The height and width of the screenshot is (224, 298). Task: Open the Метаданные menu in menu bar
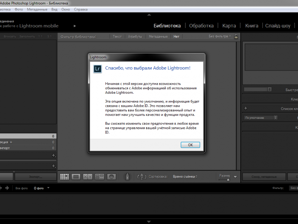coord(37,9)
